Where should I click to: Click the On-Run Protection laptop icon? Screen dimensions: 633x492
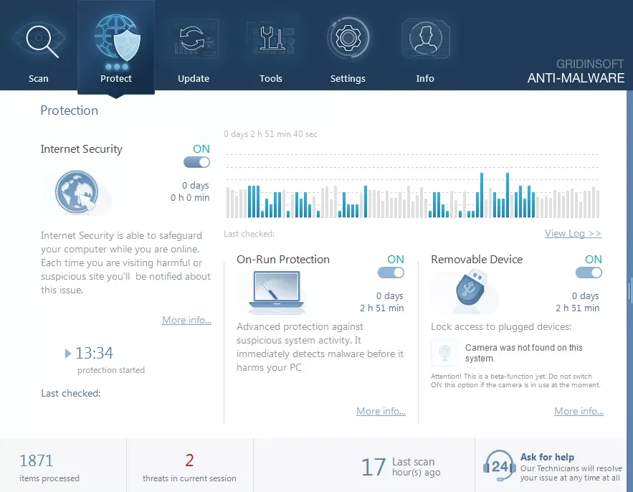click(x=275, y=290)
